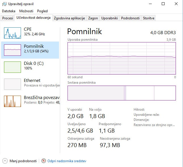Open the Datoteka menu

9,11
